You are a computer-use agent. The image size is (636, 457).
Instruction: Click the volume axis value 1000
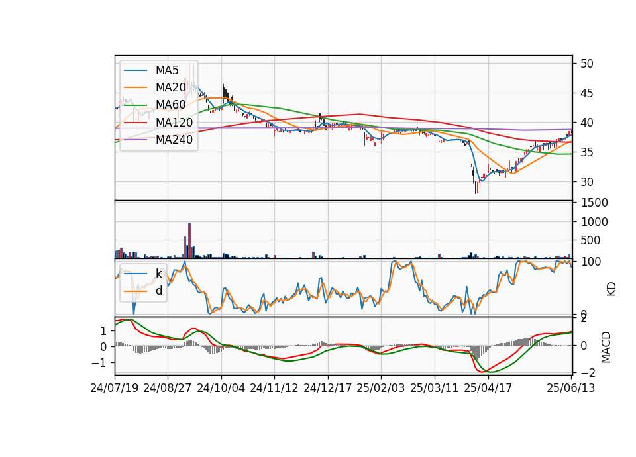pos(595,222)
